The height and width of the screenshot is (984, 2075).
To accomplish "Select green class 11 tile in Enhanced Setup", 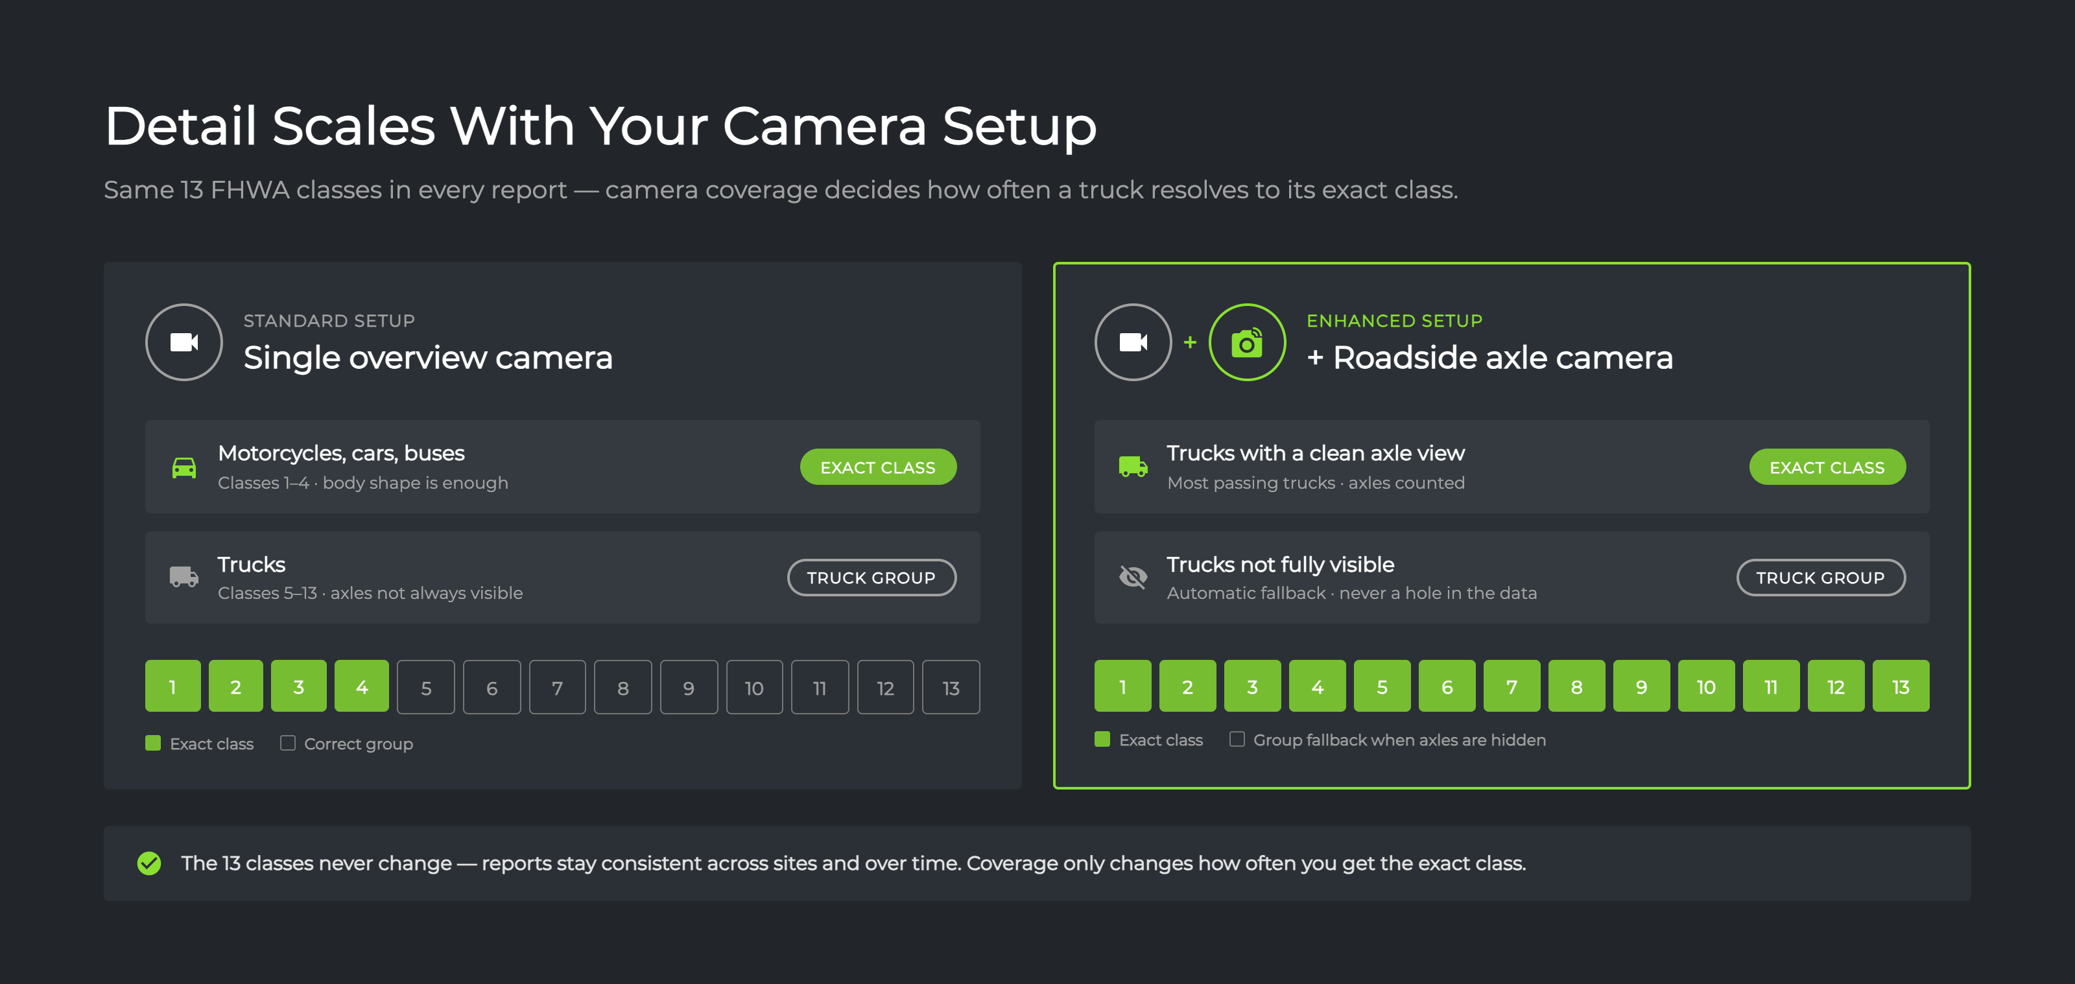I will pyautogui.click(x=1772, y=686).
